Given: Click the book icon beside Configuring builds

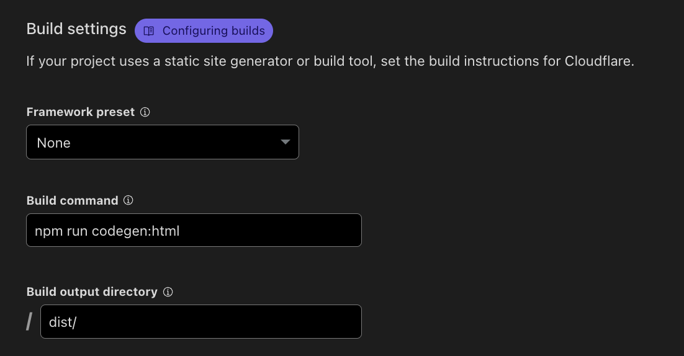Looking at the screenshot, I should (149, 30).
